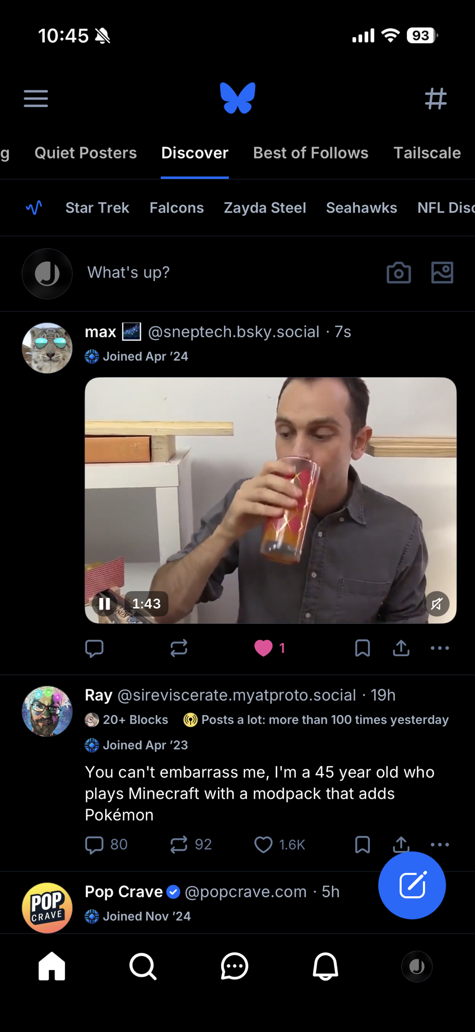This screenshot has height=1032, width=475.
Task: Open notifications bell in bottom bar
Action: point(326,966)
